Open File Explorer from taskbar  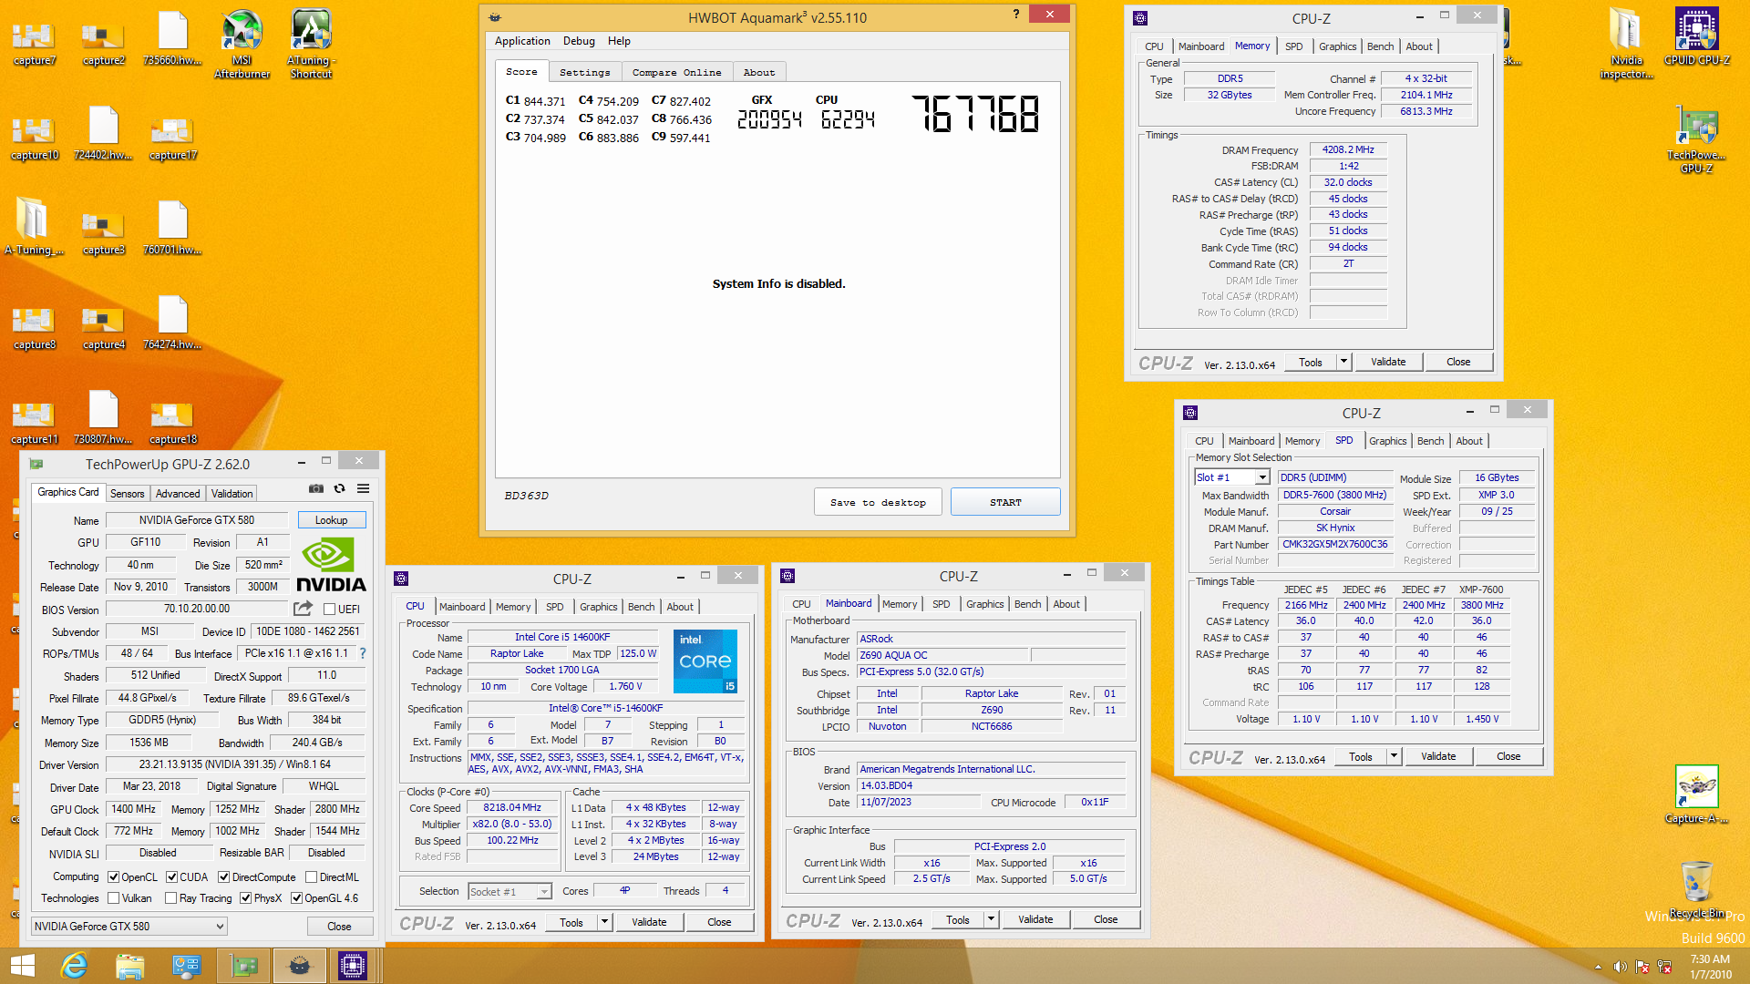[x=130, y=966]
